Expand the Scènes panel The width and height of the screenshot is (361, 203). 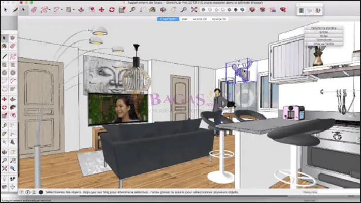(324, 32)
